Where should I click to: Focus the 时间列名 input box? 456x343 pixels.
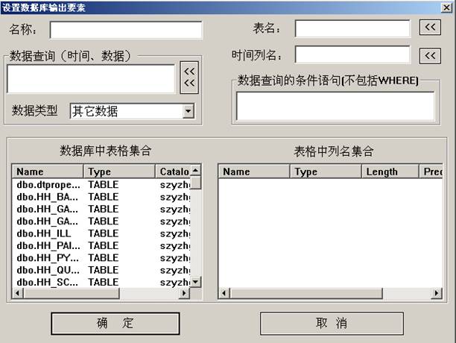click(352, 55)
